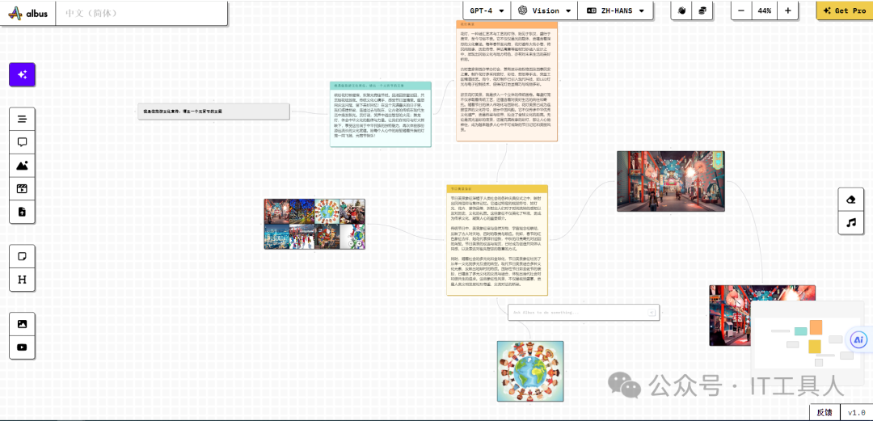Click the 反馈 feedback button
The height and width of the screenshot is (421, 873).
click(824, 413)
